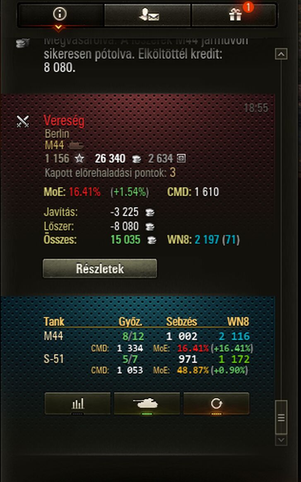This screenshot has width=301, height=482.
Task: Click the crossed swords battle icon
Action: [x=23, y=122]
